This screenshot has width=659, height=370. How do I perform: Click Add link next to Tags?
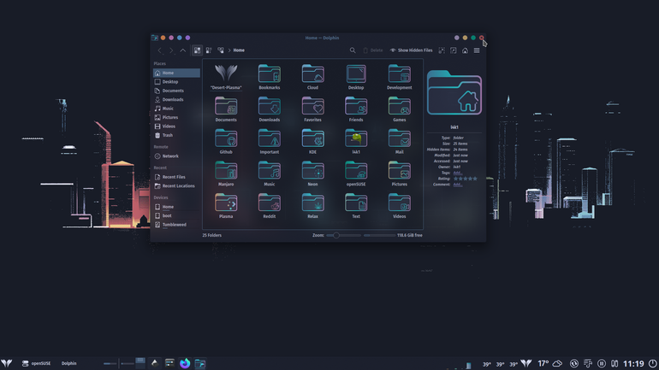[x=457, y=173]
